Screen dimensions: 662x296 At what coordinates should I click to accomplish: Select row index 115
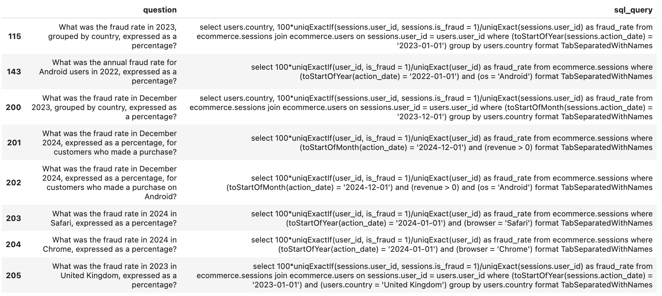click(x=15, y=36)
